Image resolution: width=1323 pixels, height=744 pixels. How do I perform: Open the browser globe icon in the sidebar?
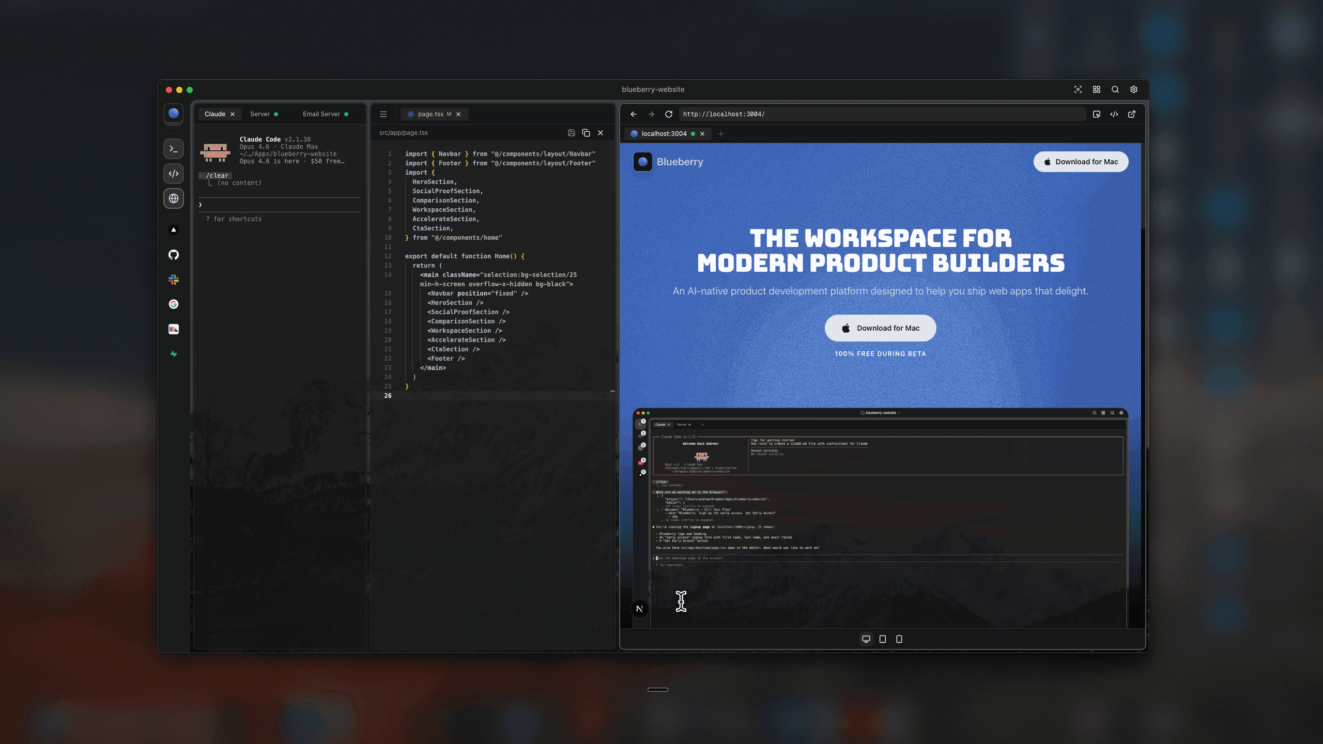(174, 198)
